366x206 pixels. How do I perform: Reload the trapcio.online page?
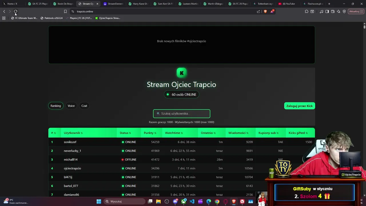(15, 11)
